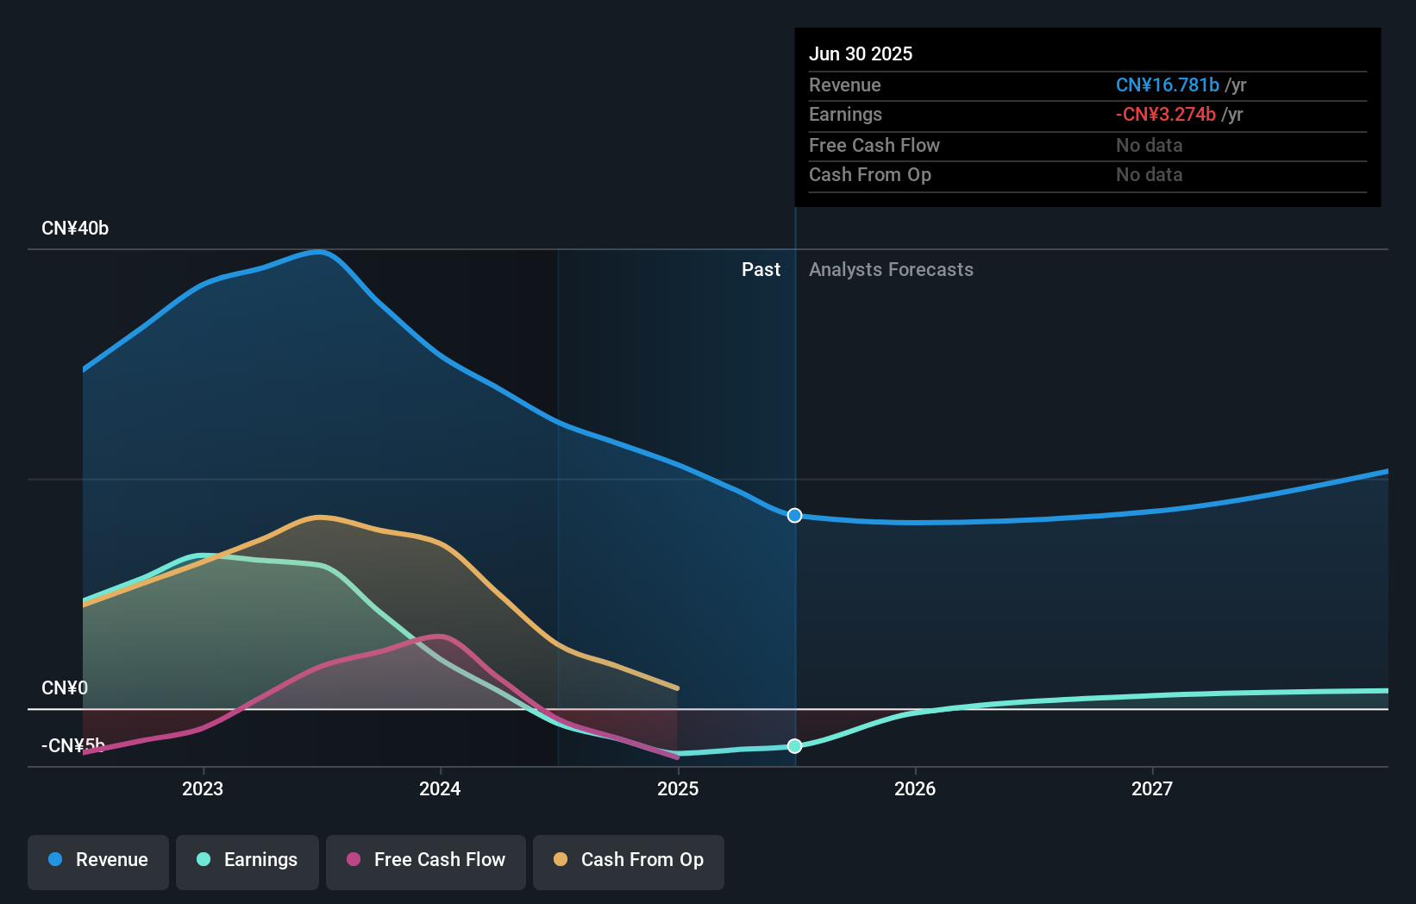Toggle the Cash From Op series visibility
Viewport: 1416px width, 904px height.
(628, 860)
